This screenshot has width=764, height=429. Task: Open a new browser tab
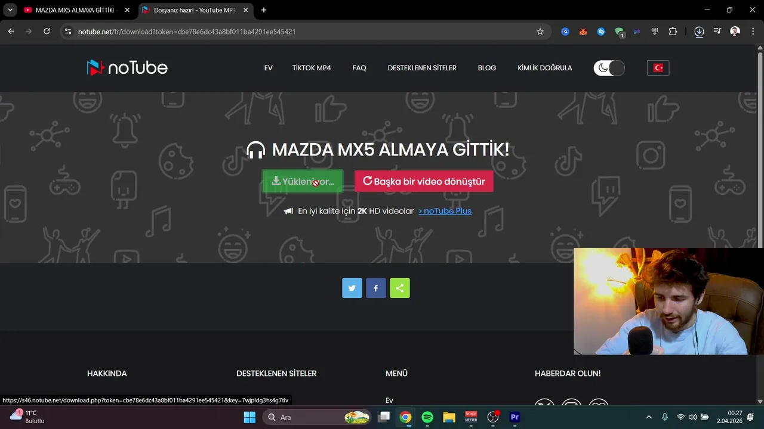point(264,10)
